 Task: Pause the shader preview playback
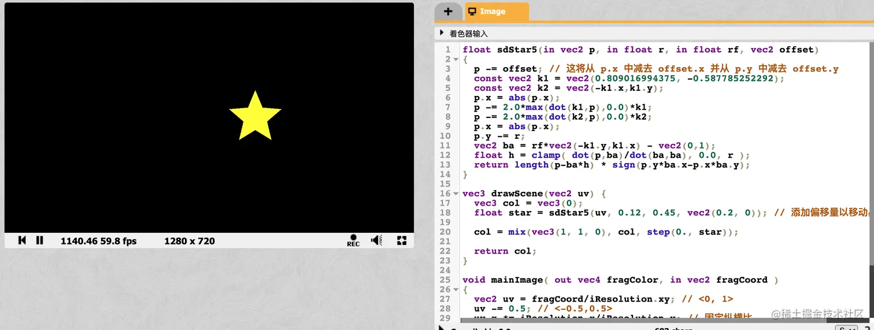(39, 240)
